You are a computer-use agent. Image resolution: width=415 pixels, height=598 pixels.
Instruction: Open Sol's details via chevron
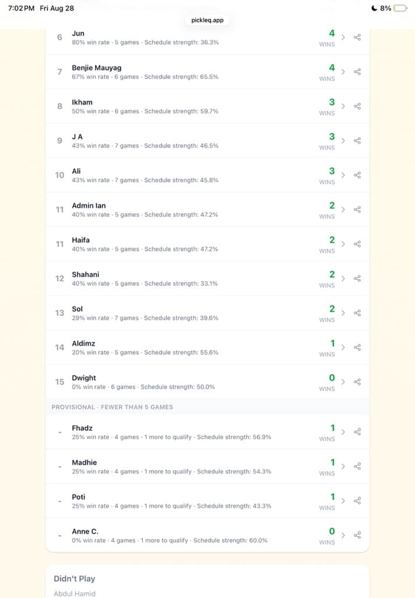(343, 313)
